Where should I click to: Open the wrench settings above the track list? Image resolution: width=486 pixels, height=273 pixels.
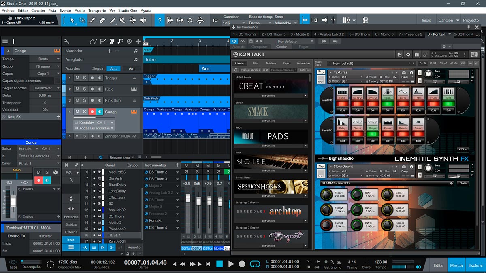point(67,41)
